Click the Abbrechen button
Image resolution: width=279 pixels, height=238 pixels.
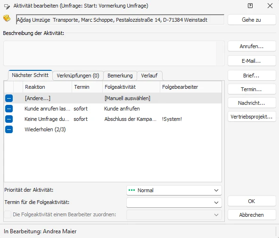(x=252, y=215)
